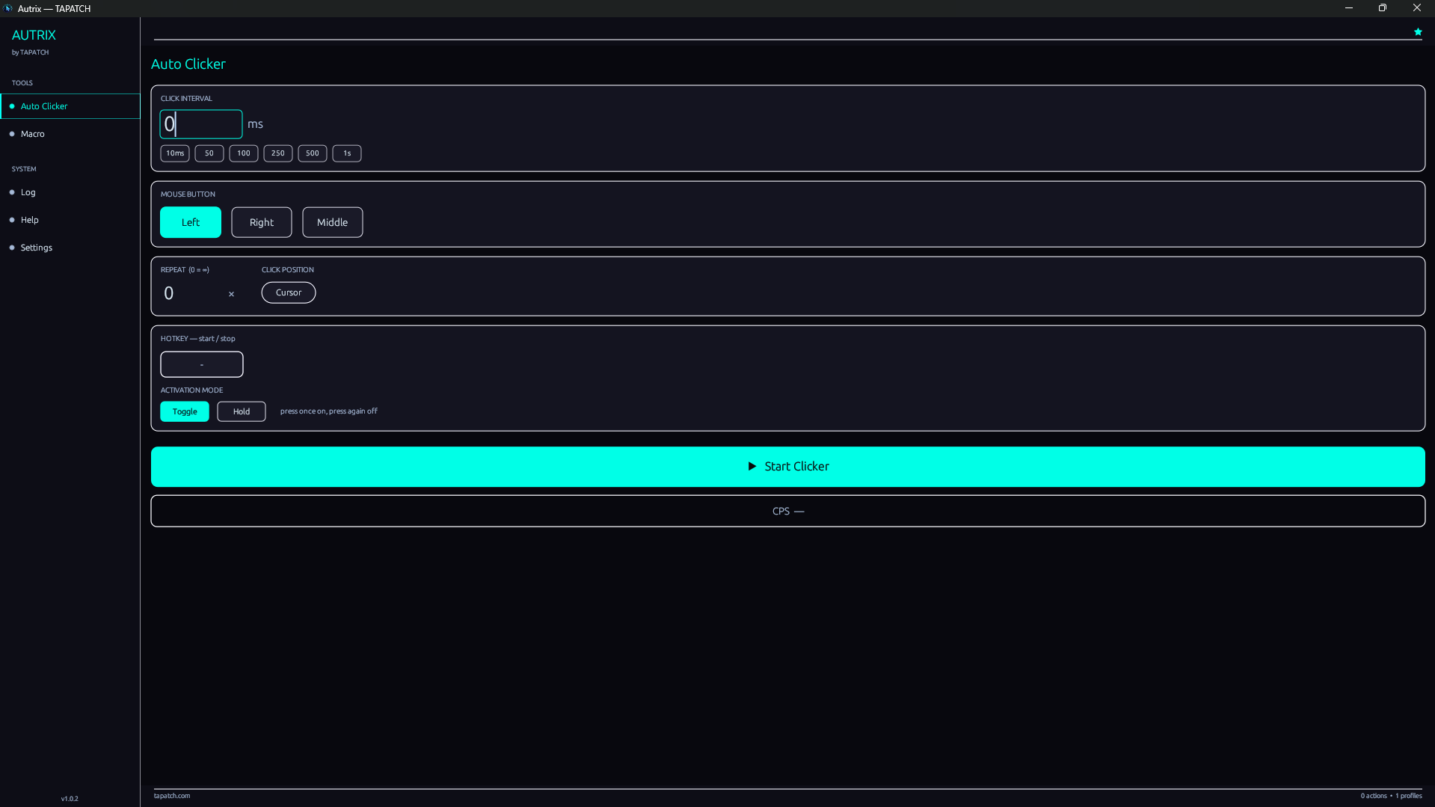Open the Help page

click(x=70, y=220)
